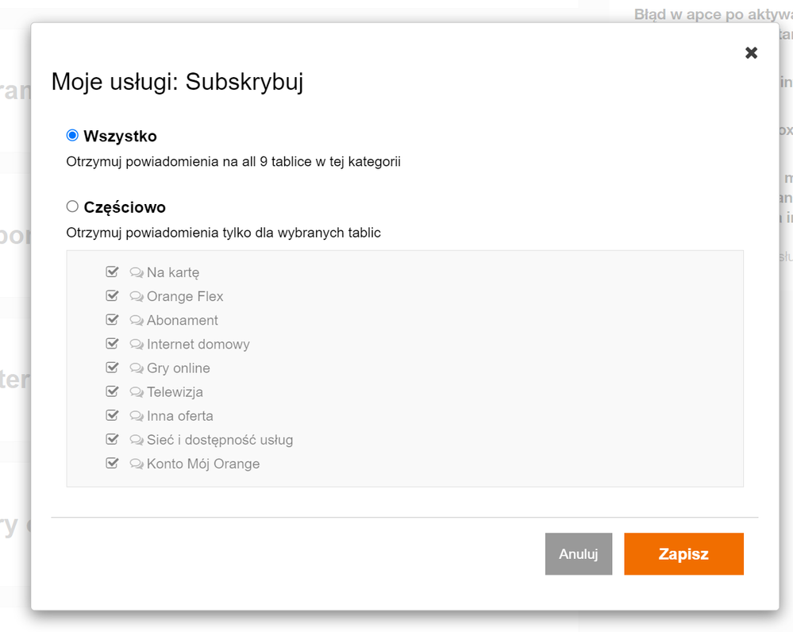This screenshot has height=632, width=793.
Task: Uncheck the Na kartę checkbox
Action: (112, 272)
